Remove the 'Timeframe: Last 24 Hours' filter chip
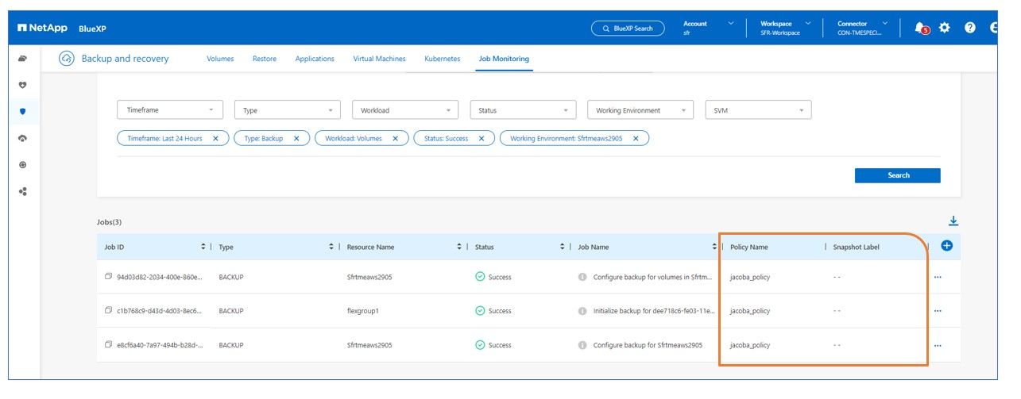This screenshot has width=1021, height=399. 215,138
